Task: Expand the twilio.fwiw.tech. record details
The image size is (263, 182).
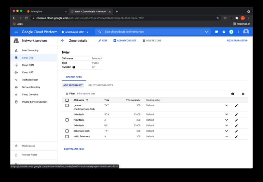Action: pos(226,137)
